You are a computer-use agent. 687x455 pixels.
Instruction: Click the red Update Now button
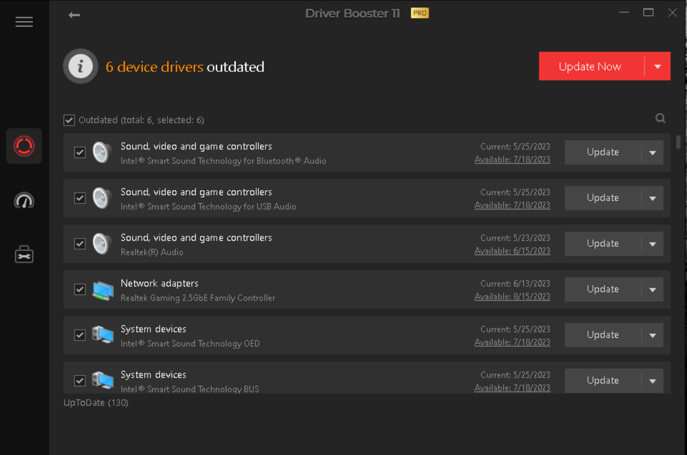pos(591,66)
